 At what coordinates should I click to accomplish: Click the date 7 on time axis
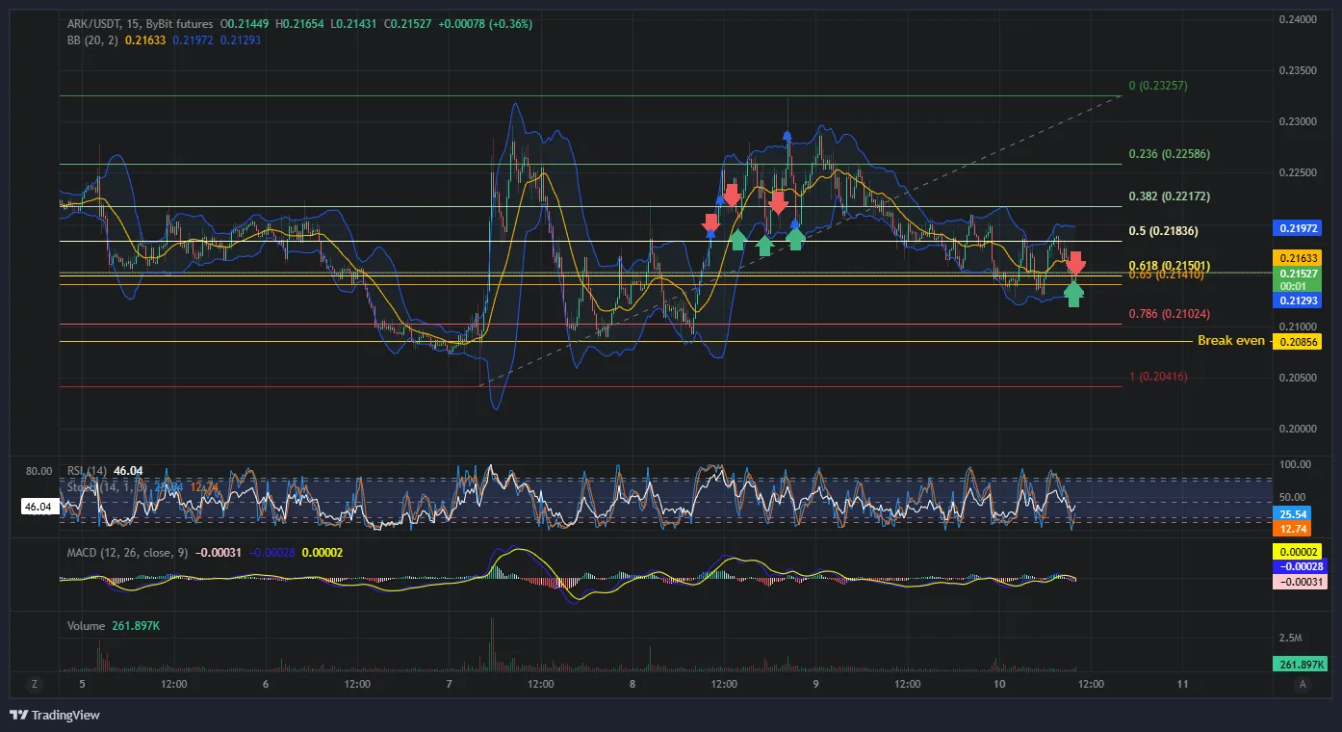coord(450,684)
